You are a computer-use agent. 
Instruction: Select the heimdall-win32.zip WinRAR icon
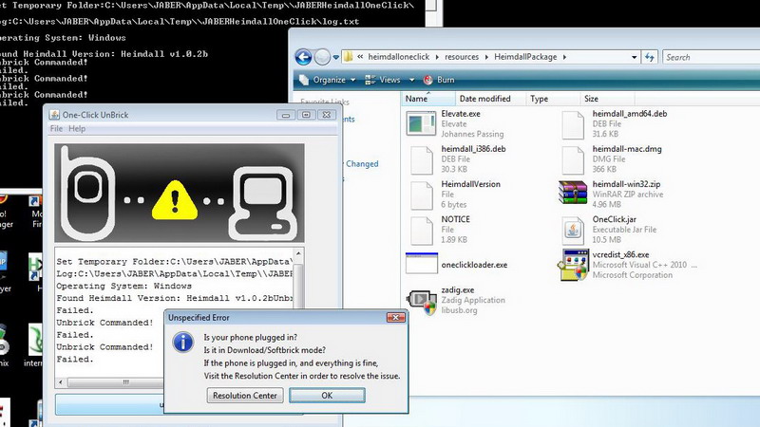(x=573, y=193)
